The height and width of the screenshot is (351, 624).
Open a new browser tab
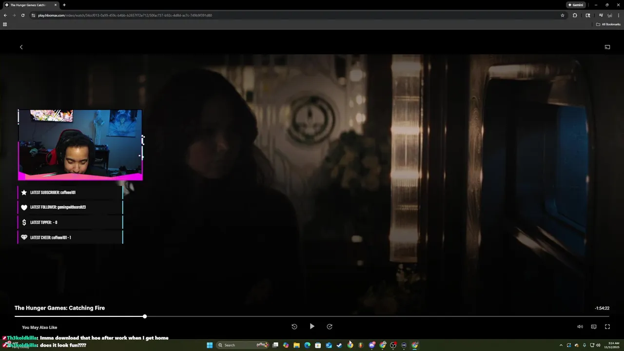coord(64,5)
